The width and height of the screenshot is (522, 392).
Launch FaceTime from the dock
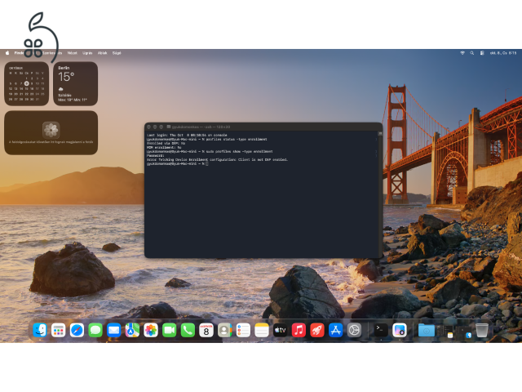[169, 330]
